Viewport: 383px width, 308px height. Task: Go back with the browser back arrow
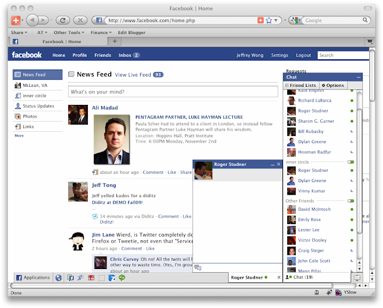click(32, 20)
